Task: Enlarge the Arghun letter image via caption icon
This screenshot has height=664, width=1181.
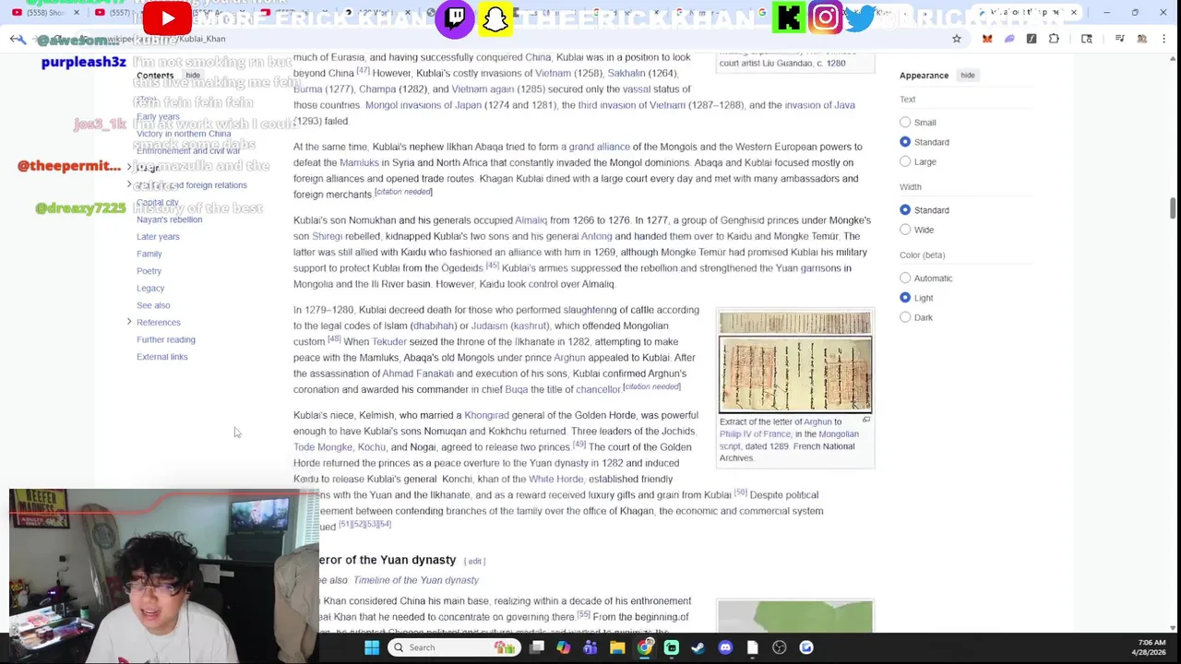Action: point(866,421)
